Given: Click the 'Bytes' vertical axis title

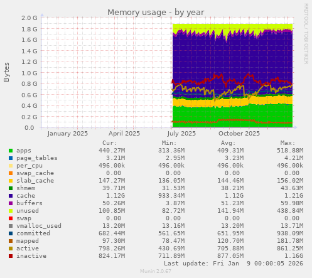Looking at the screenshot, I should [x=6, y=72].
